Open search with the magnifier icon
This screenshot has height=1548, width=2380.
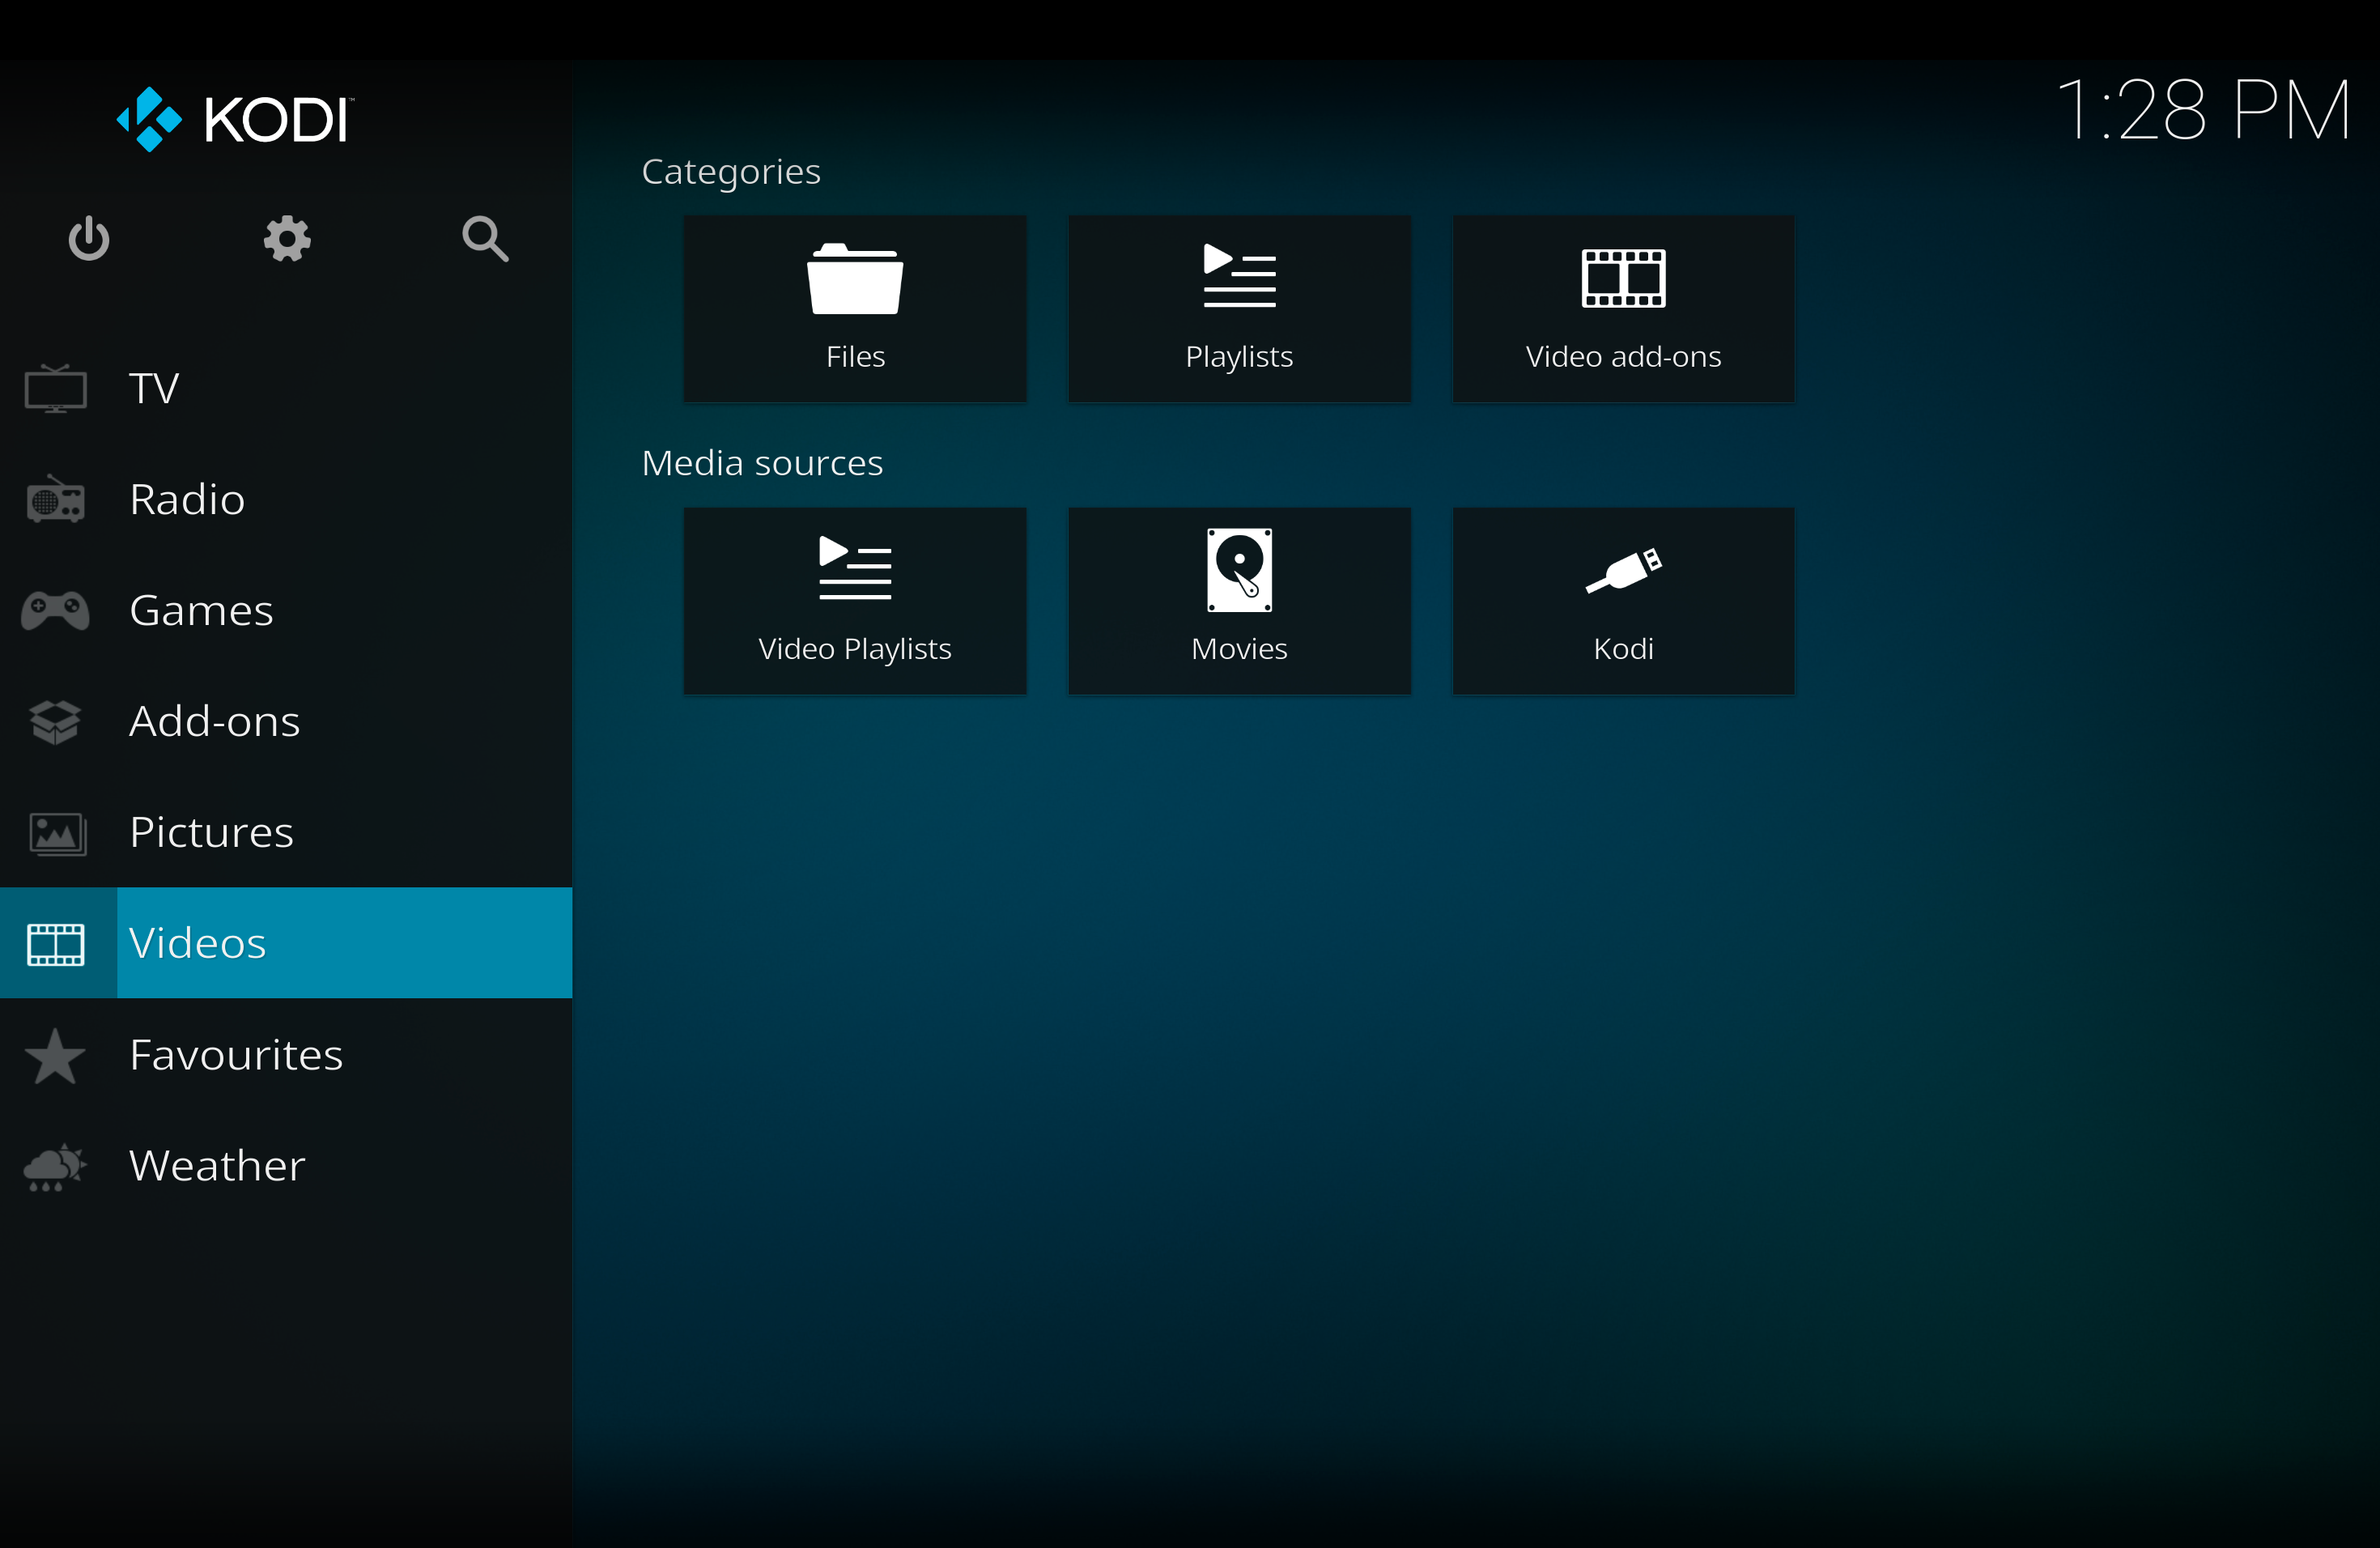pos(486,239)
